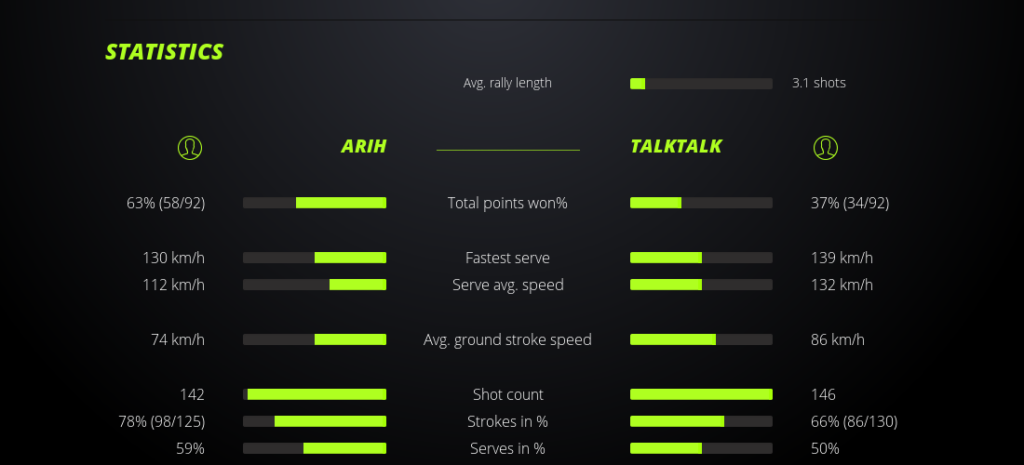Click TALKTALK's Fastest serve bar
The width and height of the screenshot is (1024, 465).
[x=701, y=258]
